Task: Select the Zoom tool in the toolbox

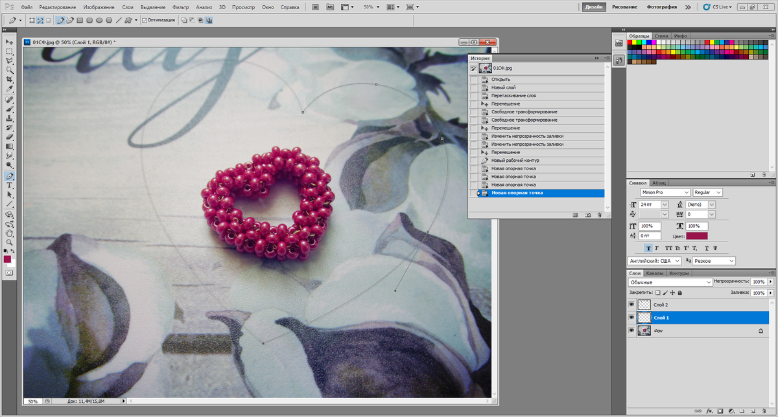Action: 9,241
